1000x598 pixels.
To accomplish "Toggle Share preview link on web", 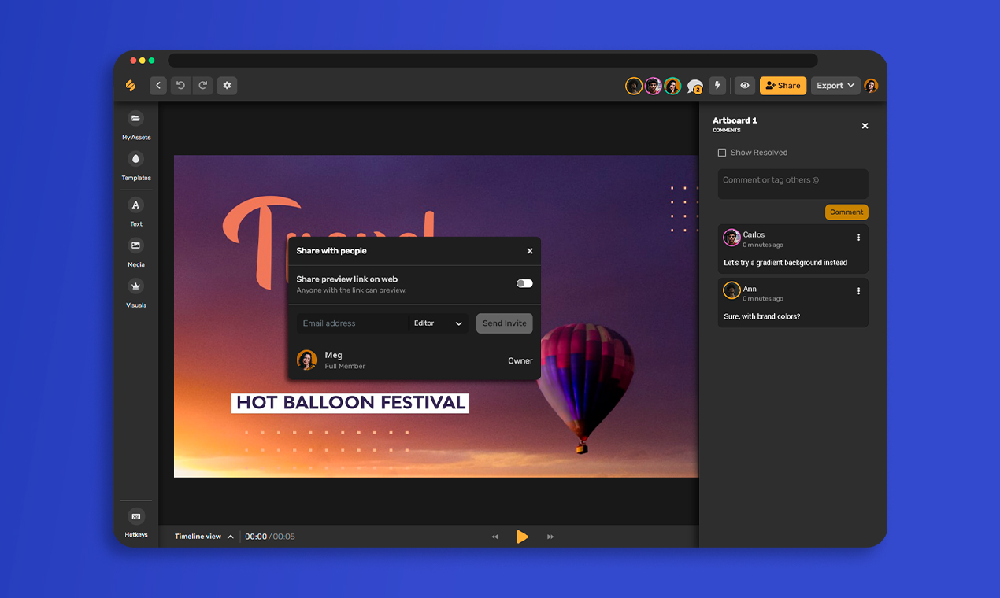I will [x=524, y=283].
